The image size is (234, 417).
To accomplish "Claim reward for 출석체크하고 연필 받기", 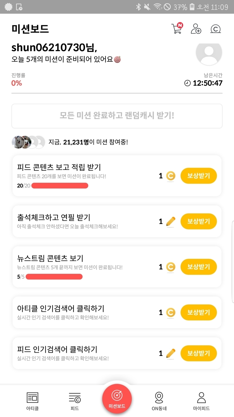I will [x=198, y=221].
